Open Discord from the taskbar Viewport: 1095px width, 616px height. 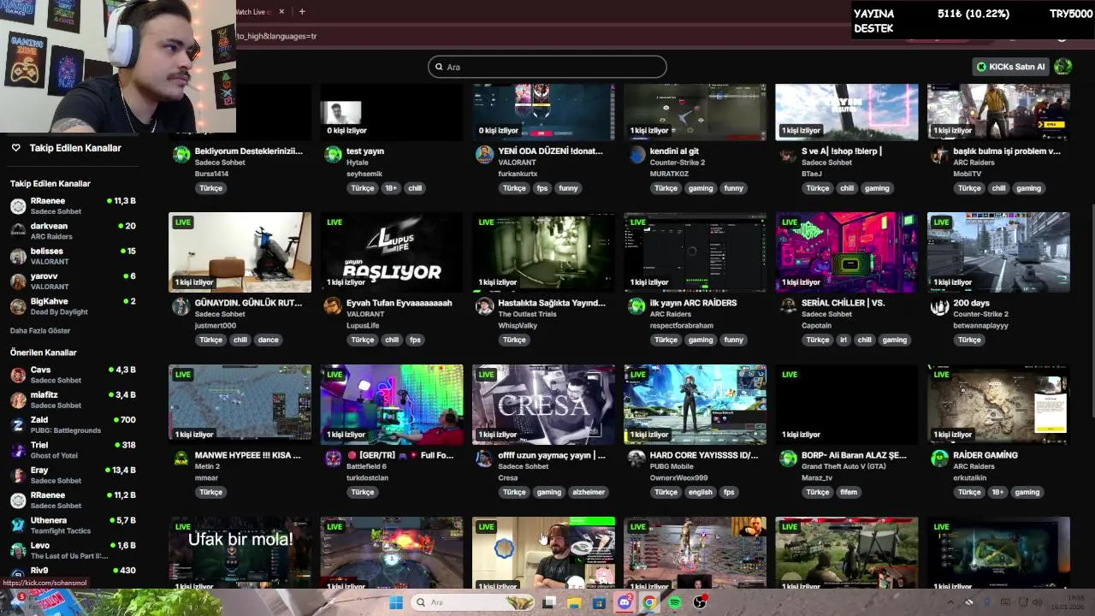pos(624,602)
